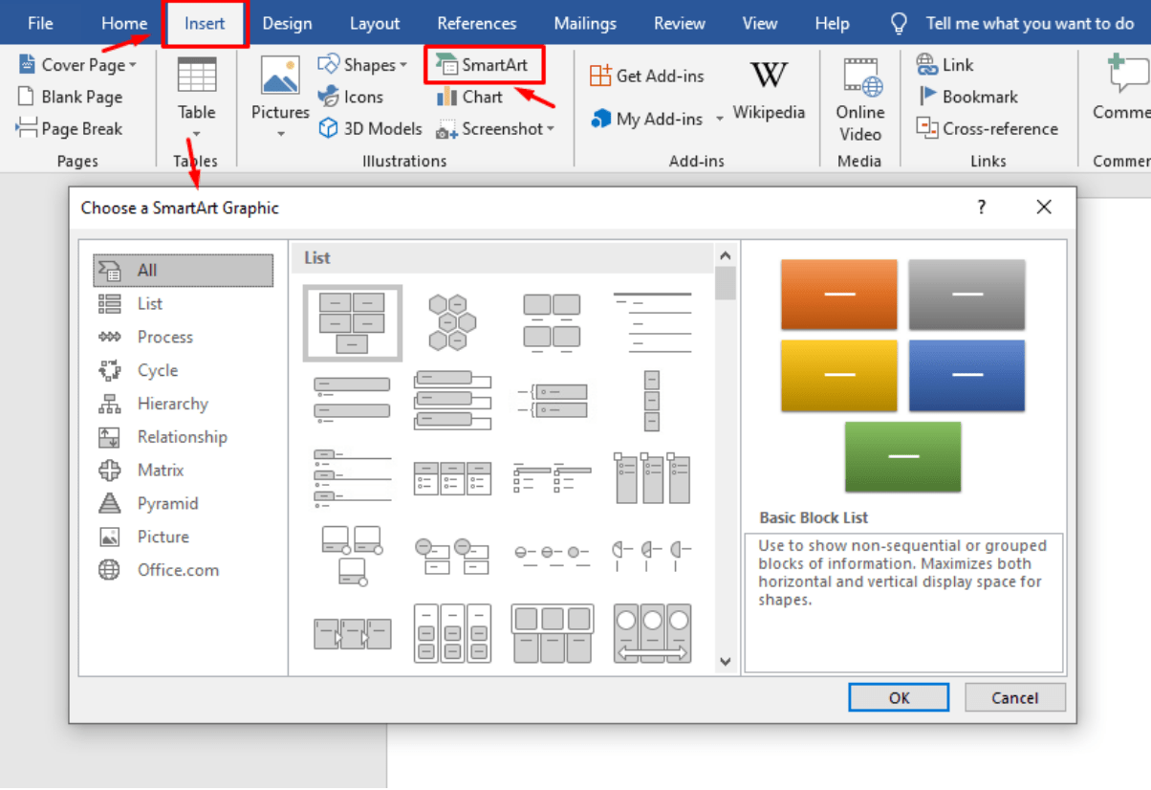The image size is (1151, 790).
Task: Expand the Screenshot dropdown arrow
Action: pyautogui.click(x=551, y=129)
